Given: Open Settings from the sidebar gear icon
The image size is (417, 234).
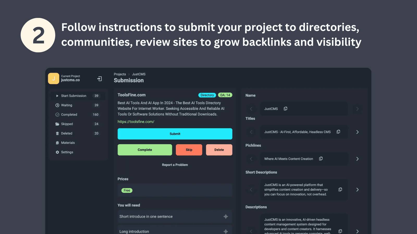Looking at the screenshot, I should 57,152.
